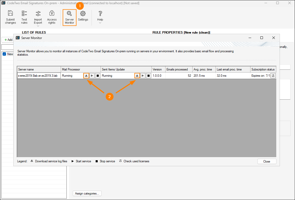Download Sent Items Update service log files
295x200 pixels.
(137, 75)
